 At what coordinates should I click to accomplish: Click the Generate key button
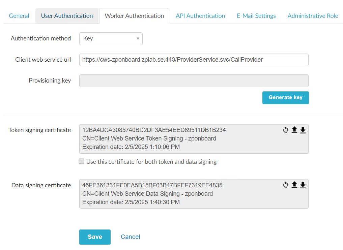(x=285, y=98)
